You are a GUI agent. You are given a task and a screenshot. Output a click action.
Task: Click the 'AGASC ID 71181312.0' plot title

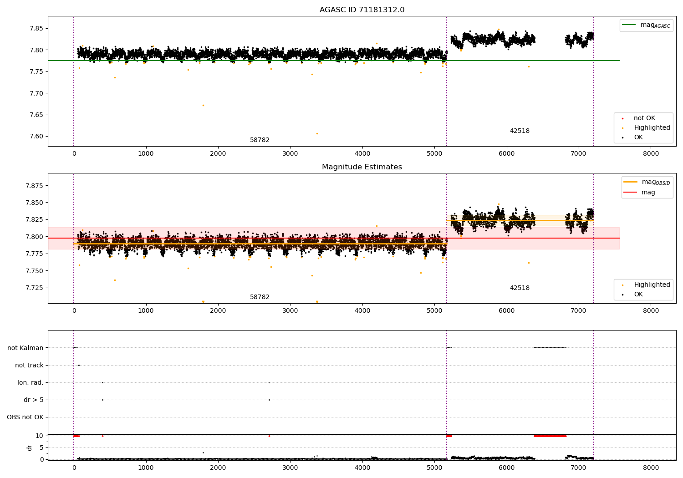coord(362,10)
